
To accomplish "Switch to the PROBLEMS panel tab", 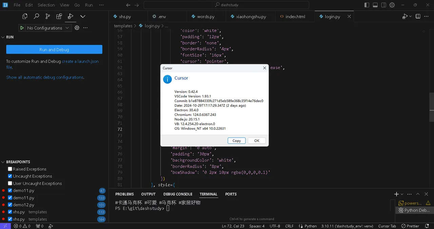I will 124,194.
